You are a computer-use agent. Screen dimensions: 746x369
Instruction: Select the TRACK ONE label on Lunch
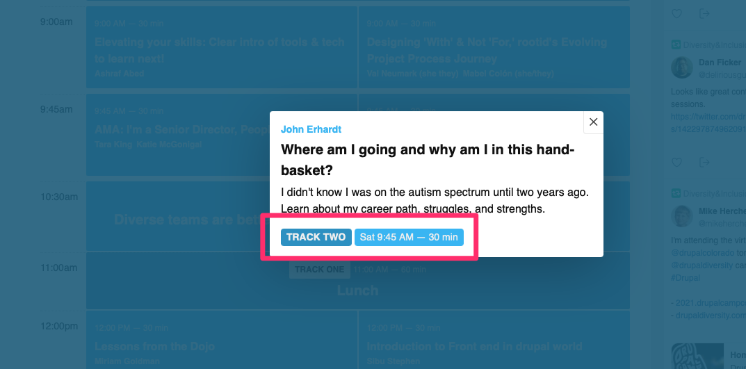[x=319, y=270]
